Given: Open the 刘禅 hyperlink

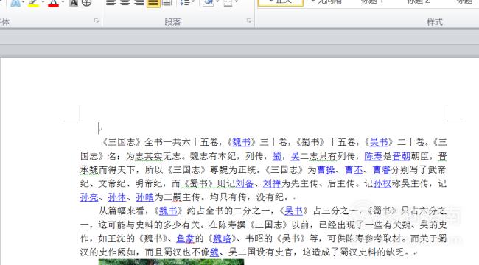Looking at the screenshot, I should (x=272, y=184).
